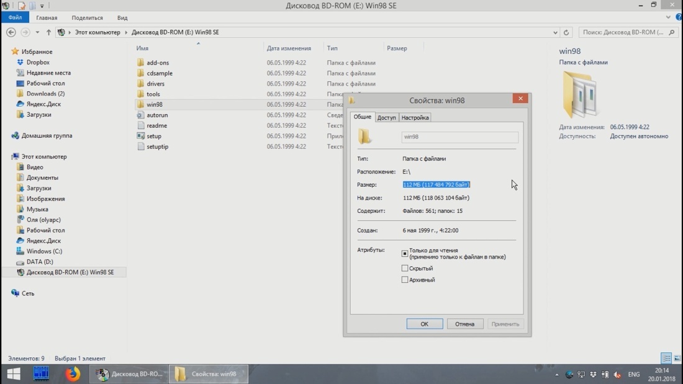Image resolution: width=683 pixels, height=384 pixels.
Task: Click the Отмена button
Action: (x=464, y=324)
